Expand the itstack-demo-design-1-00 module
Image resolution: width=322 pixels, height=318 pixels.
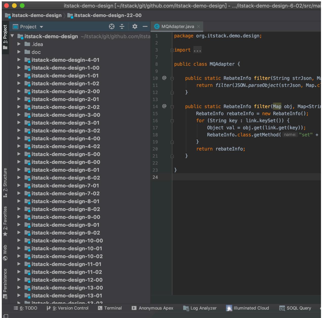pos(19,68)
